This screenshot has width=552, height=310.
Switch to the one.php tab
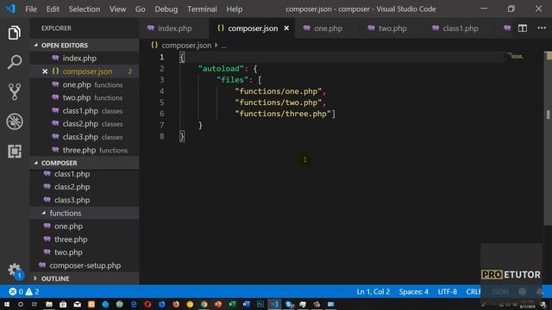point(328,28)
